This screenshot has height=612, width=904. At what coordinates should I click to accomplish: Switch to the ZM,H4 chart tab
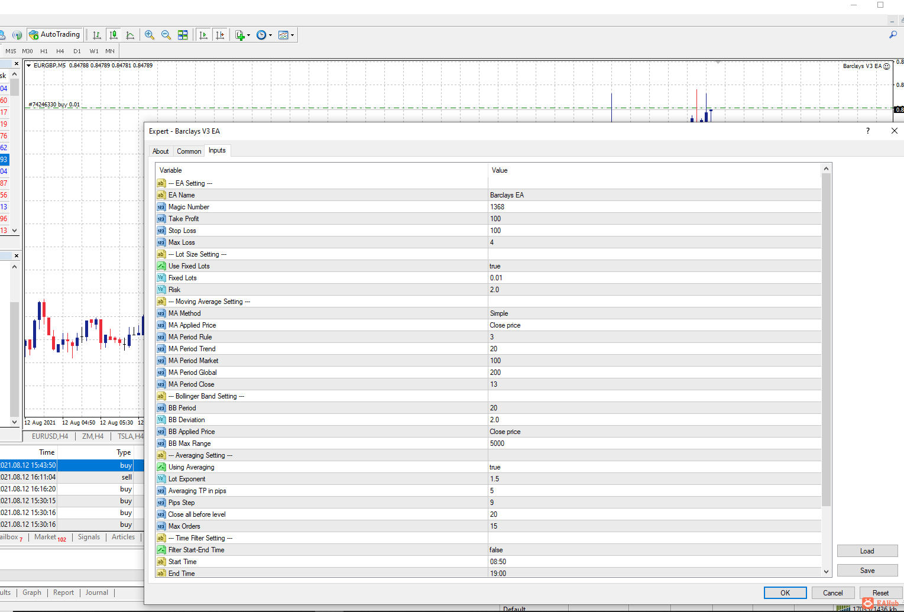click(93, 436)
